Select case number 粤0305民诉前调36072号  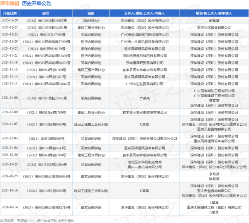(46, 63)
